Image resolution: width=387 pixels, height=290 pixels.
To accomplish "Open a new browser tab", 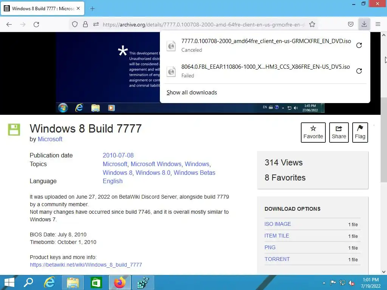I will coord(92,9).
